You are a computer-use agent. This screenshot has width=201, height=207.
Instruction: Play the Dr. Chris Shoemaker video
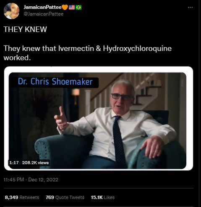point(97,121)
